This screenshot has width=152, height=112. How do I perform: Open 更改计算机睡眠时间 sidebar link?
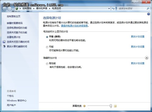(x=17, y=46)
